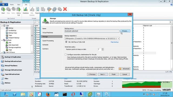This screenshot has width=173, height=97.
Task: Click the SQL Statistic ribbon icon
Action: [32, 11]
